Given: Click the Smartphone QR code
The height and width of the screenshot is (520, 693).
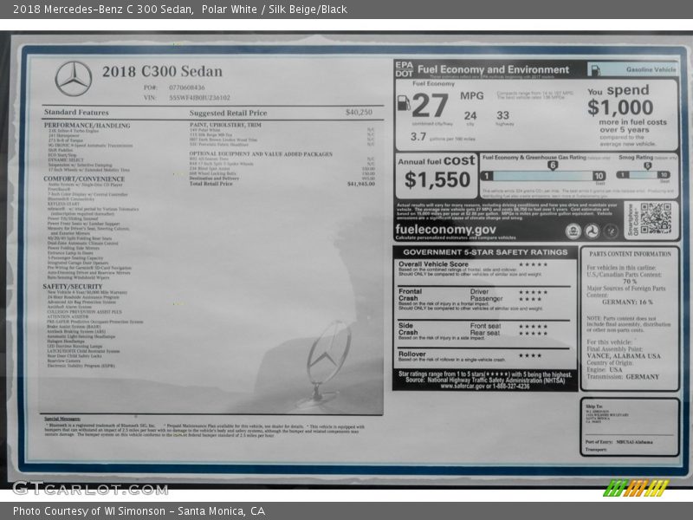Looking at the screenshot, I should [655, 218].
